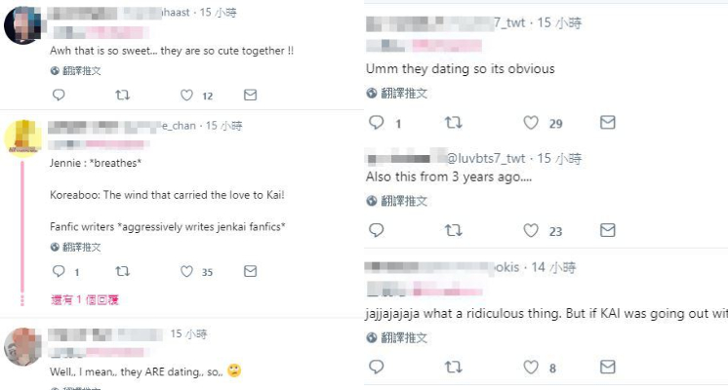This screenshot has height=390, width=728.
Task: Reply to the 'so cute together' tweet
Action: pos(58,96)
